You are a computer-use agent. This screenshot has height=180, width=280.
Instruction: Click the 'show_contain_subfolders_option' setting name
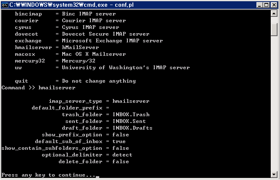[x=52, y=148]
